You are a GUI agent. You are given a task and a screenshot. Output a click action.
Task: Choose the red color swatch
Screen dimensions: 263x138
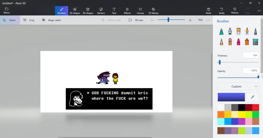click(256, 108)
